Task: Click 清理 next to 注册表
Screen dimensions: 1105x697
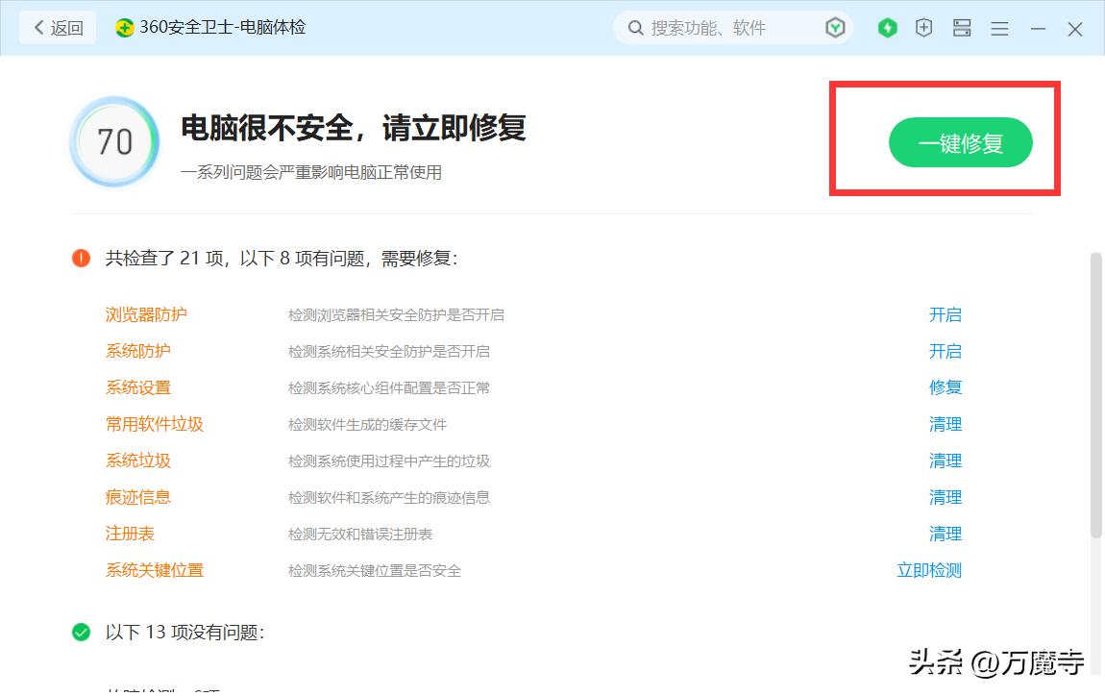Action: [x=945, y=534]
